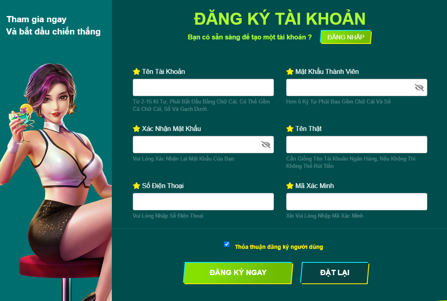Screen dimensions: 447x301
Task: Focus the Tên Thật input field
Action: (357, 145)
